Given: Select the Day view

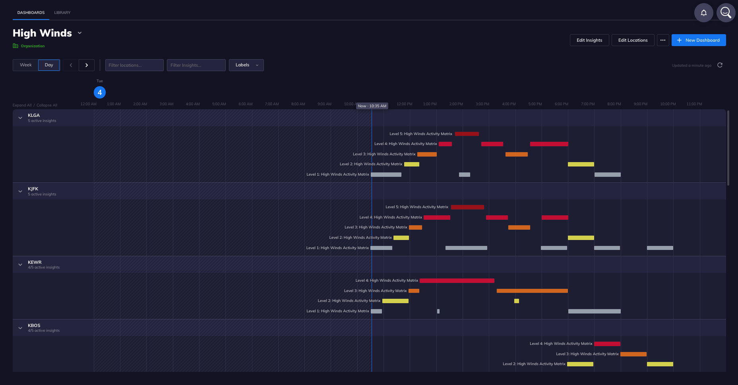Looking at the screenshot, I should click(x=48, y=65).
